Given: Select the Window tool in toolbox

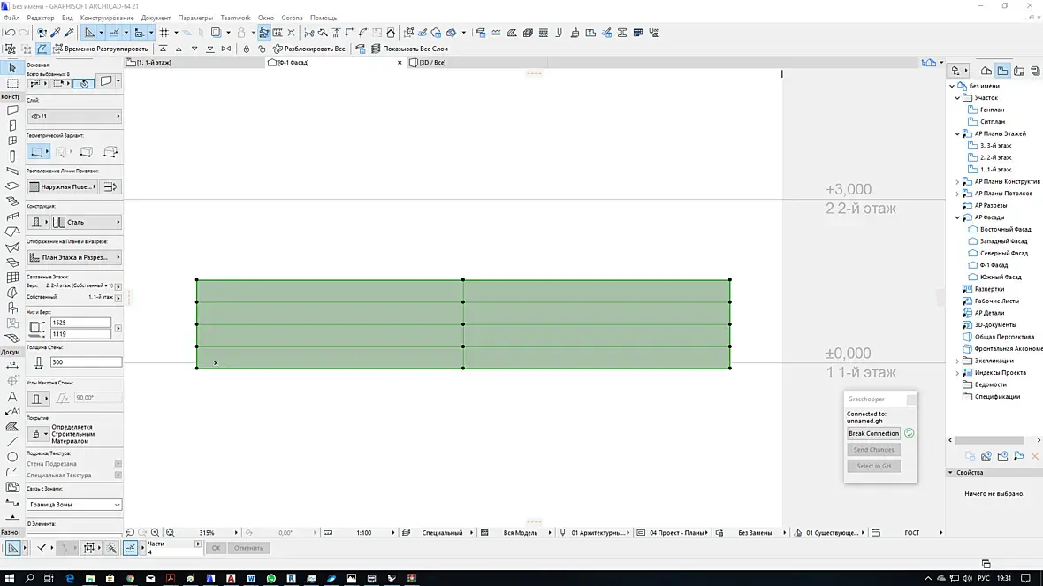Looking at the screenshot, I should click(x=12, y=141).
